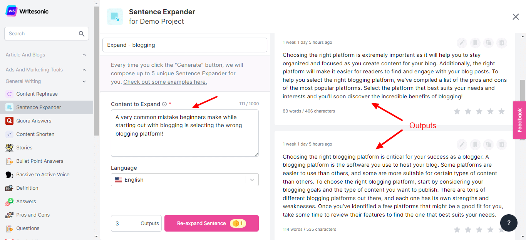Rate the first output five stars

tap(501, 111)
